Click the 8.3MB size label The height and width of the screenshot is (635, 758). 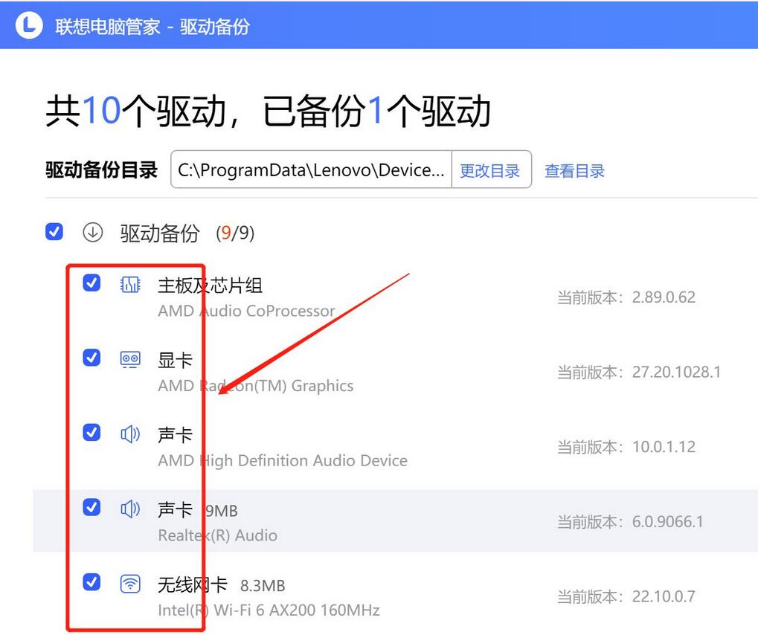click(x=263, y=586)
